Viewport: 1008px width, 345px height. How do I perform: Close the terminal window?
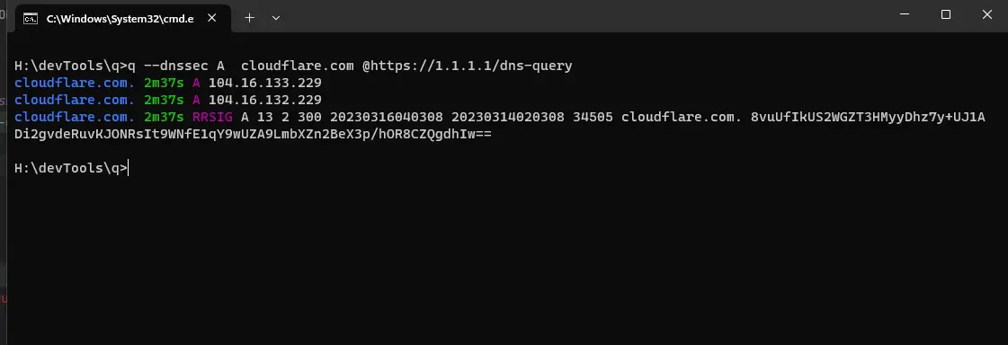click(986, 14)
